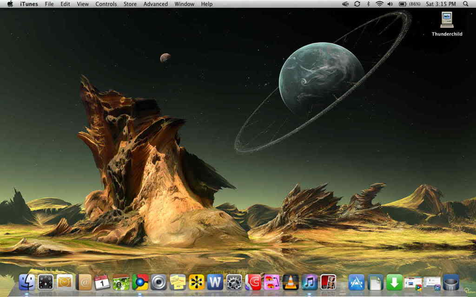476x297 pixels.
Task: Open the volume control in menu bar
Action: (x=390, y=4)
